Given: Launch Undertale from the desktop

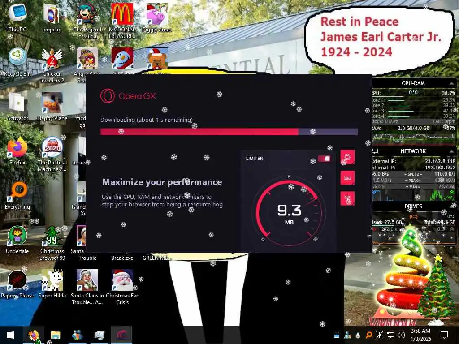Looking at the screenshot, I should 17,240.
